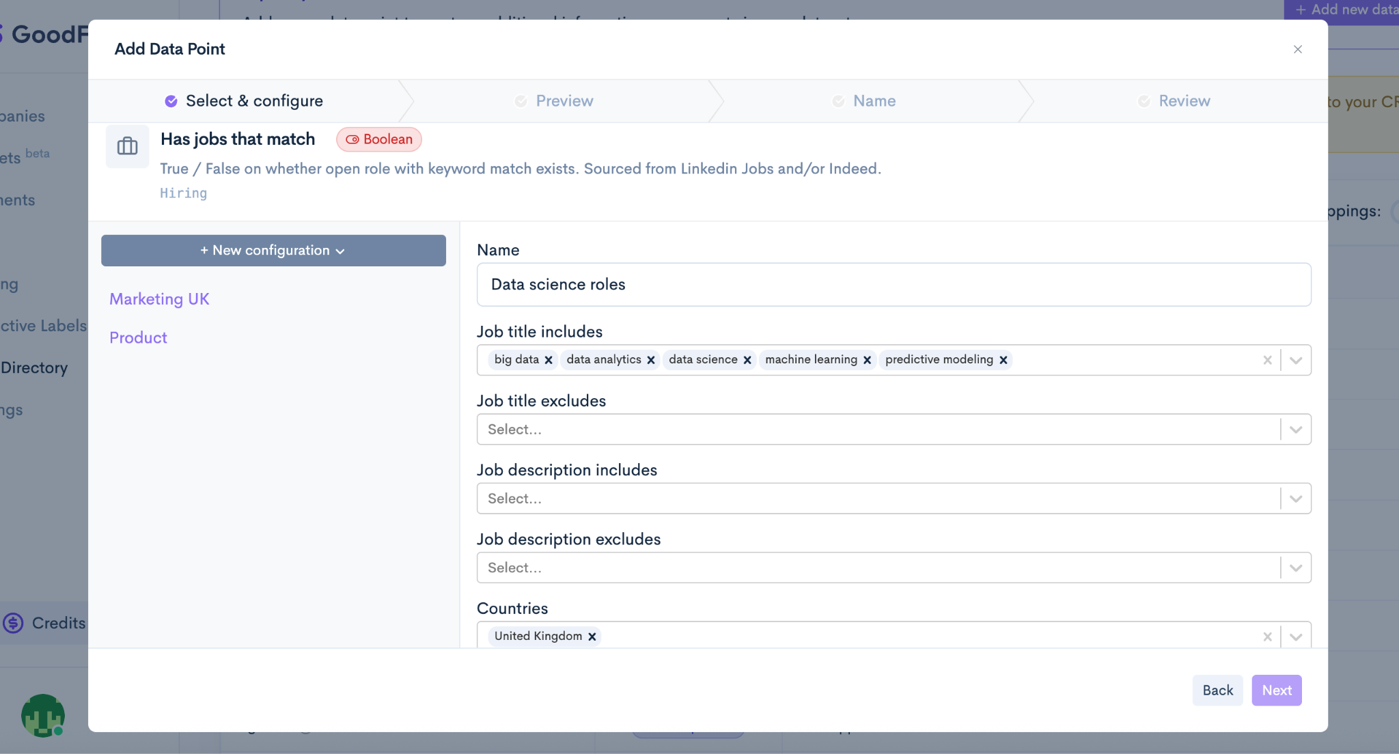Select the Marketing UK configuration

[x=159, y=299]
